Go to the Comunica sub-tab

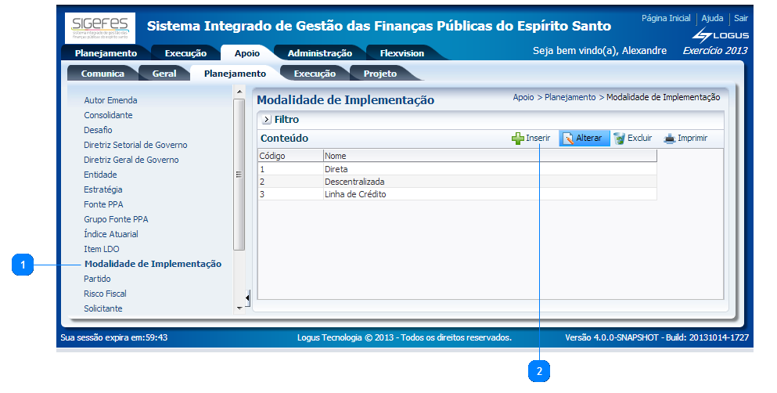[103, 74]
